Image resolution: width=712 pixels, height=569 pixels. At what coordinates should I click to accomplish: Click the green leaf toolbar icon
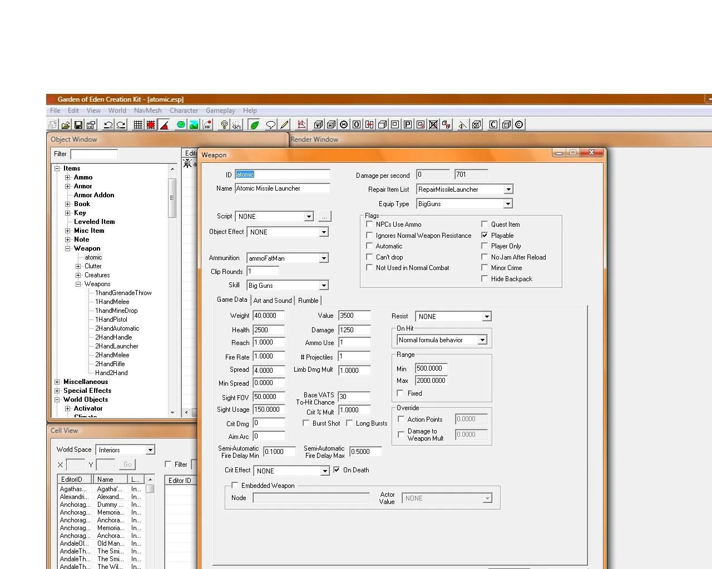254,124
